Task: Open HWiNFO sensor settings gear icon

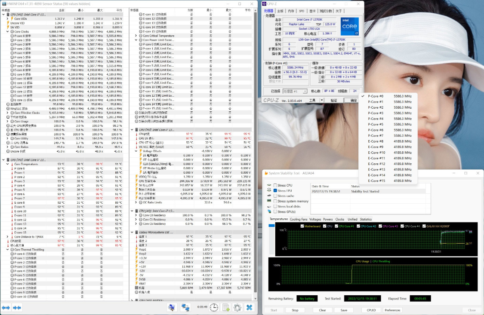Action: tap(237, 307)
